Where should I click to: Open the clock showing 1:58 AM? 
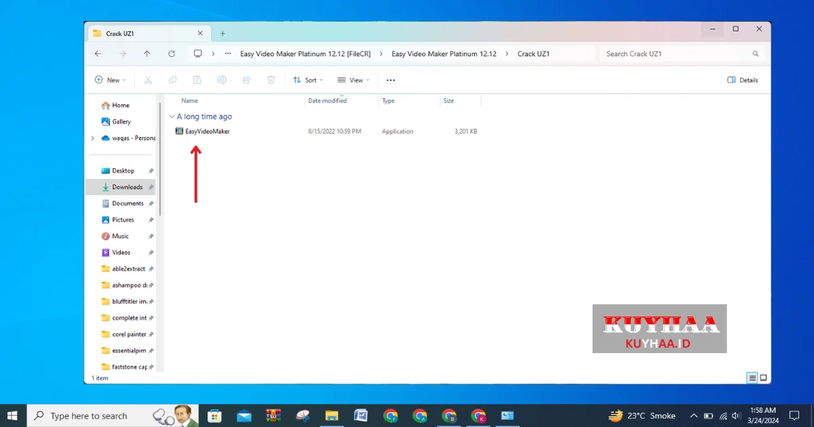pyautogui.click(x=763, y=415)
